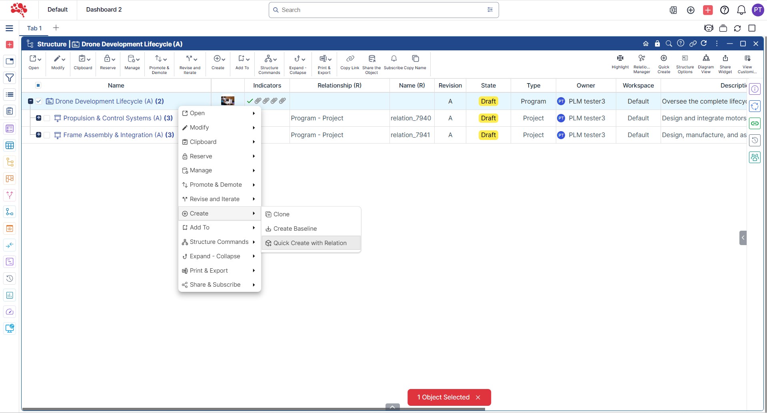The height and width of the screenshot is (413, 767).
Task: Choose Create Baseline from submenu
Action: click(x=295, y=229)
